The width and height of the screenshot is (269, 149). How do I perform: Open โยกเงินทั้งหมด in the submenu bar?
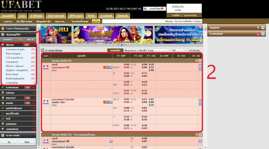pos(80,21)
